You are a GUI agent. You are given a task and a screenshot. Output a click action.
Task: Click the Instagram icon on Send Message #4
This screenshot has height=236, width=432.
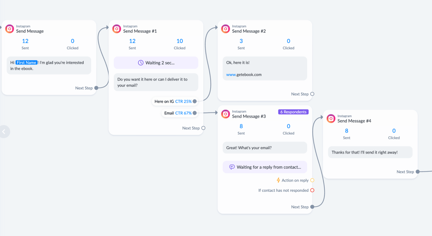(x=331, y=118)
